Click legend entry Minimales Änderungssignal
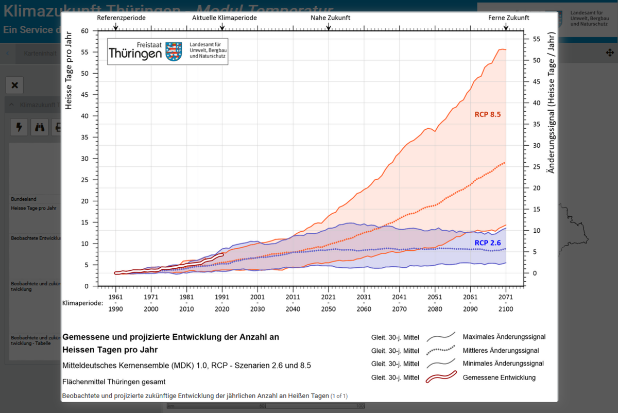 pos(503,364)
